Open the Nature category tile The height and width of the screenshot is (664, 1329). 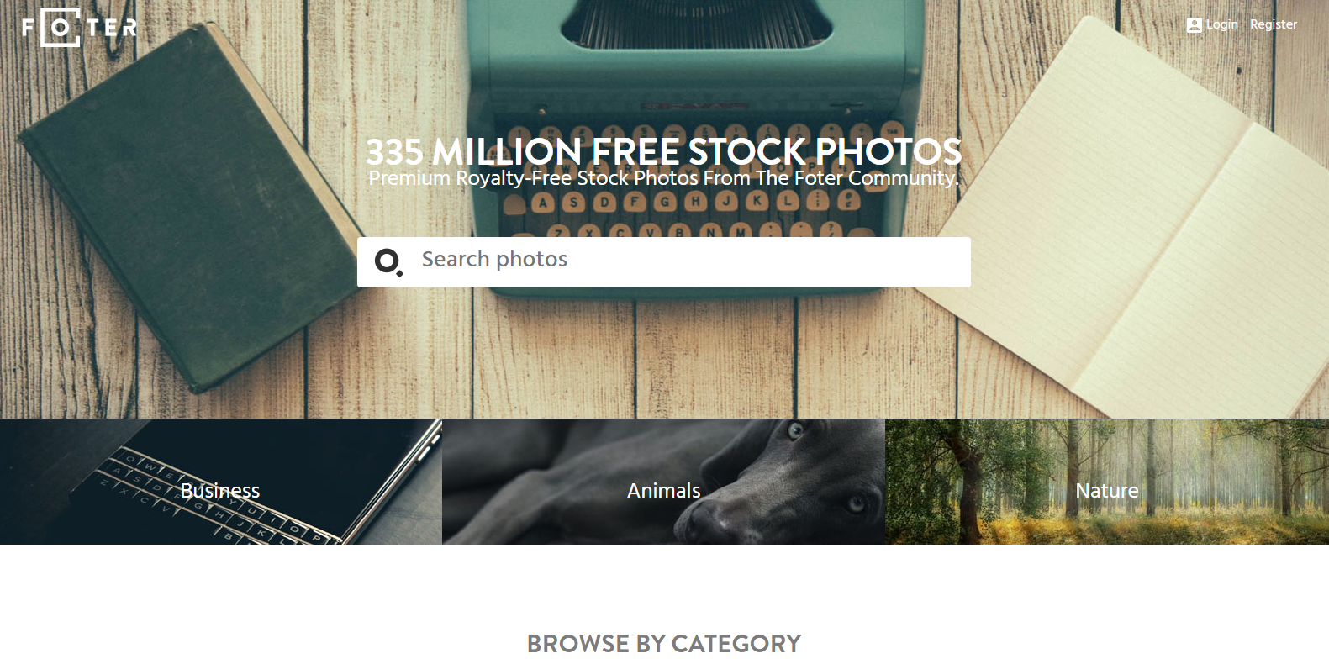click(x=1107, y=482)
